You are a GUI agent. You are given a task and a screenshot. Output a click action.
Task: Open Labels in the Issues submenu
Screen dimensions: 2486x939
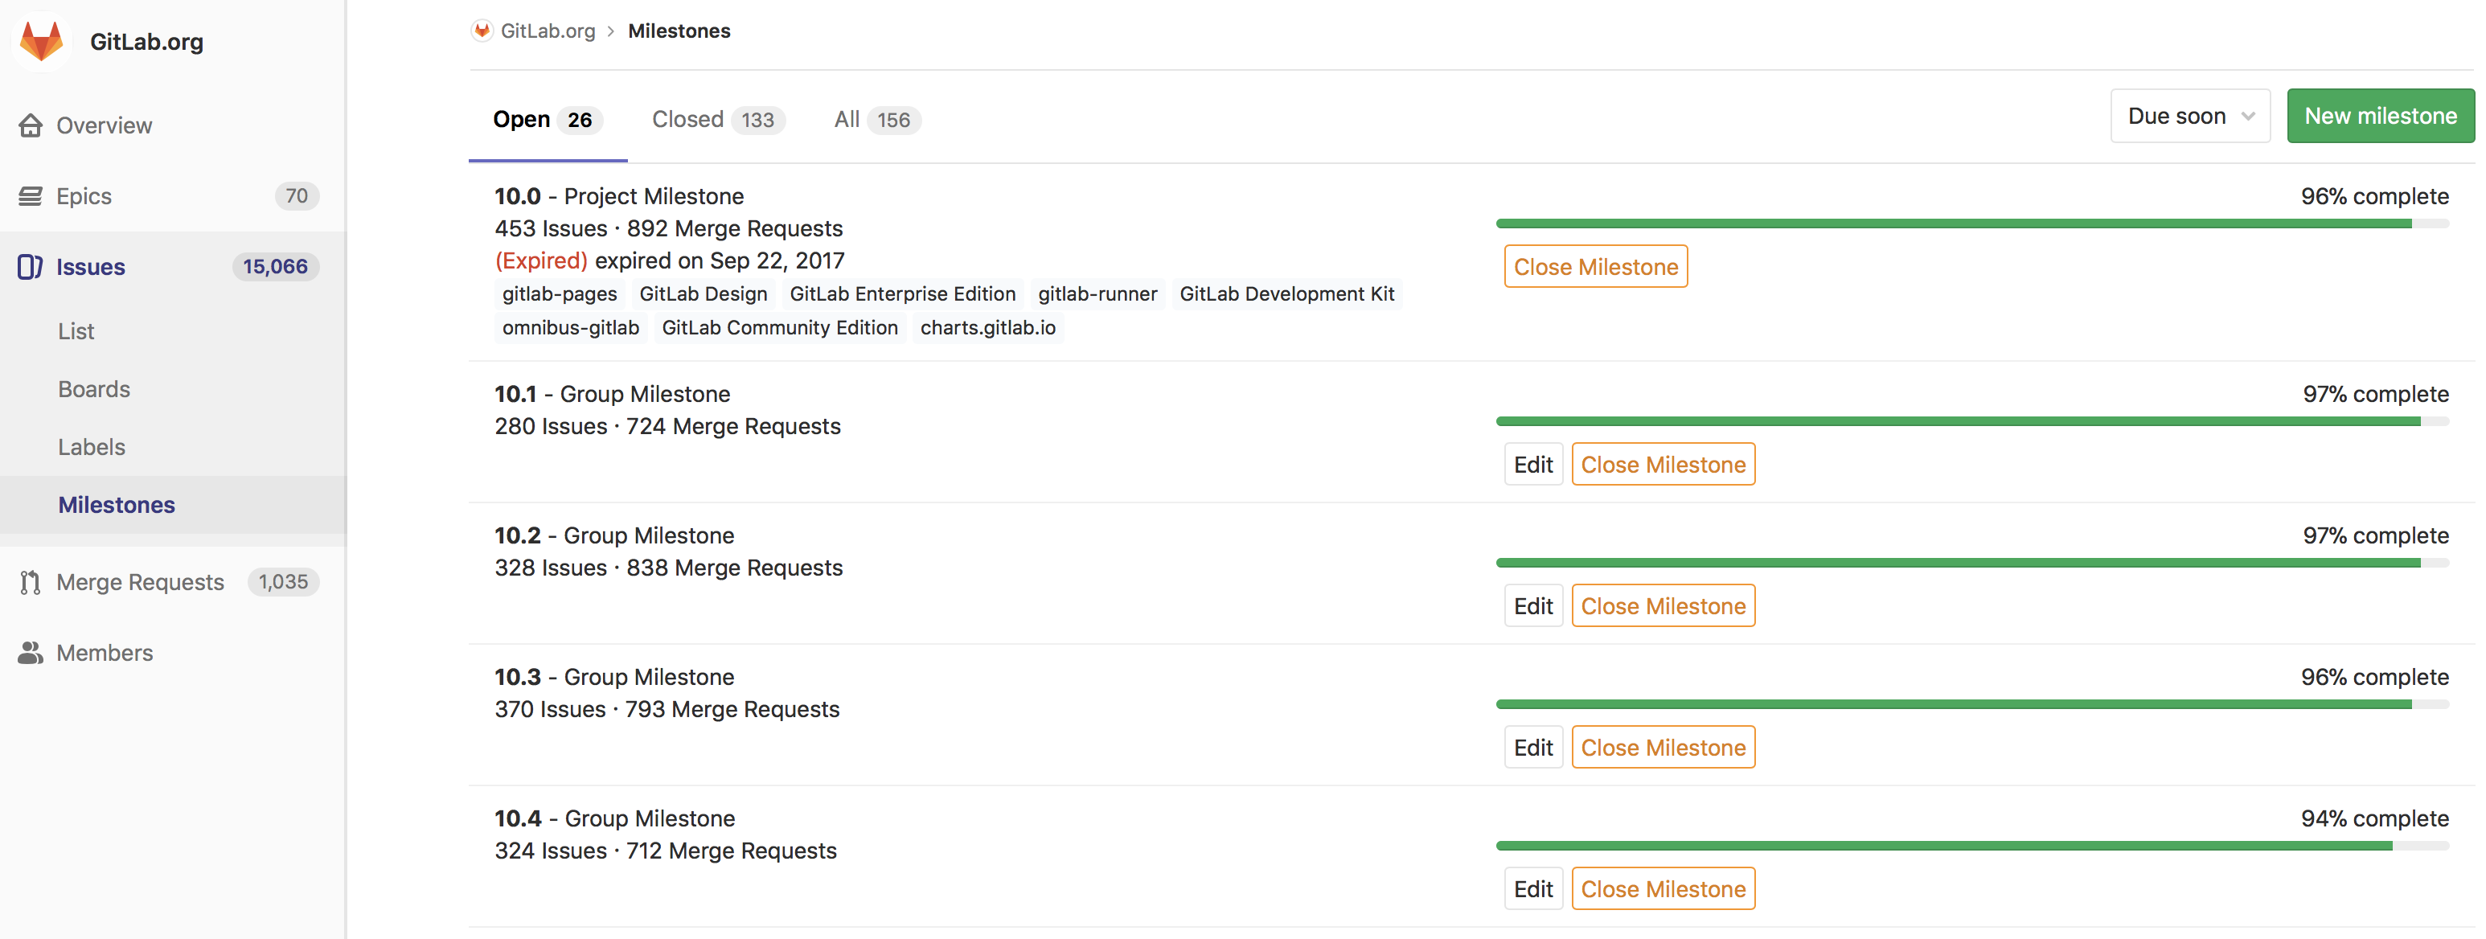pos(92,447)
